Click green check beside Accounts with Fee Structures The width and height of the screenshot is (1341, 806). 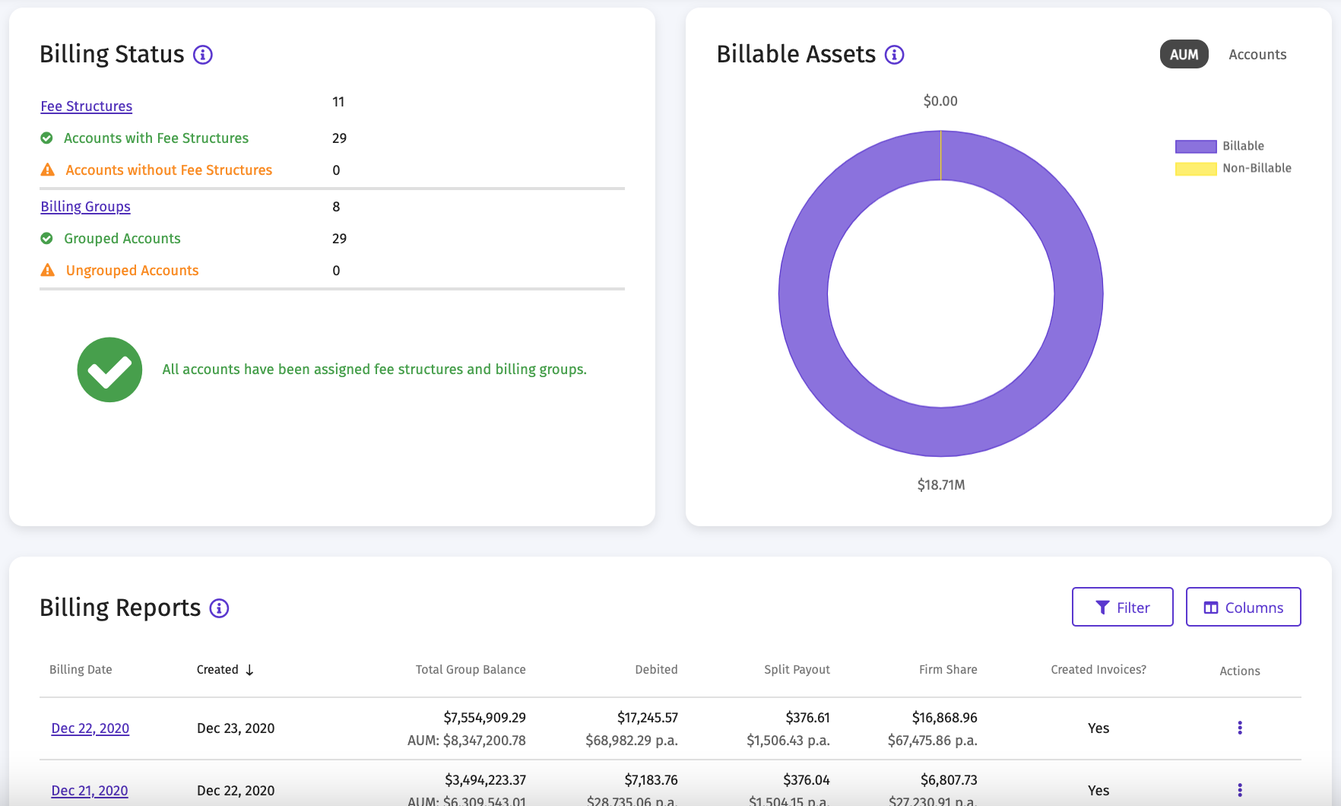tap(46, 138)
